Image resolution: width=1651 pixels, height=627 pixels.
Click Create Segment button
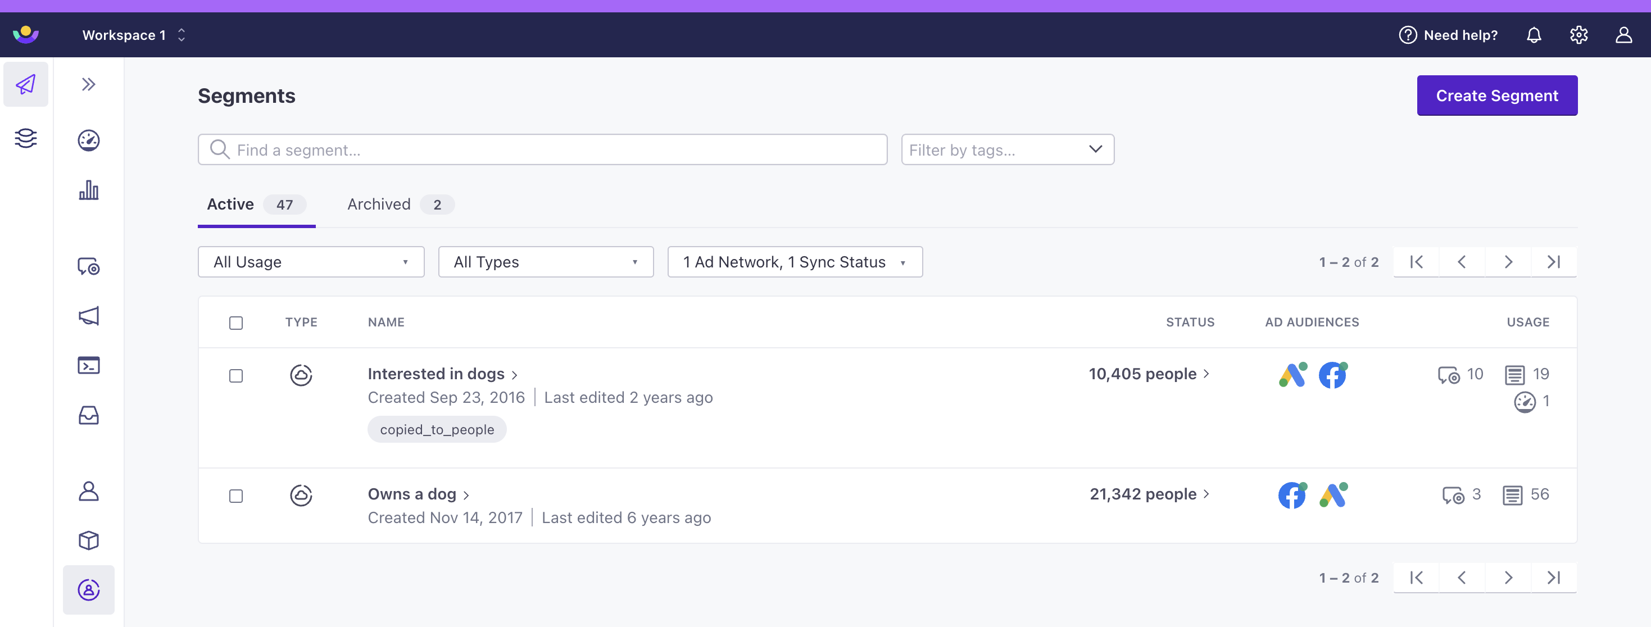pyautogui.click(x=1497, y=95)
